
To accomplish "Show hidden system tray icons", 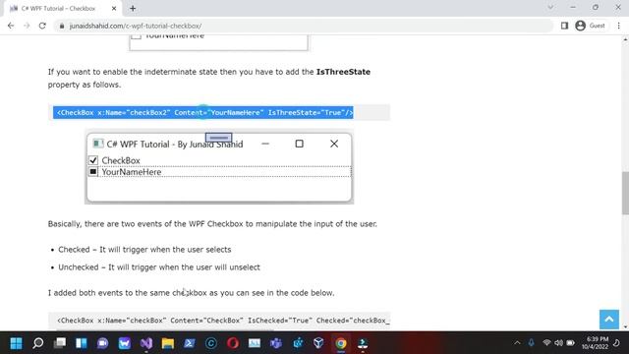I will [x=517, y=343].
